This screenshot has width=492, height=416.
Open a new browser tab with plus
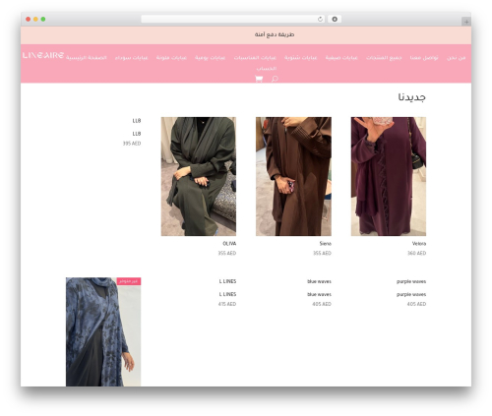[x=466, y=22]
